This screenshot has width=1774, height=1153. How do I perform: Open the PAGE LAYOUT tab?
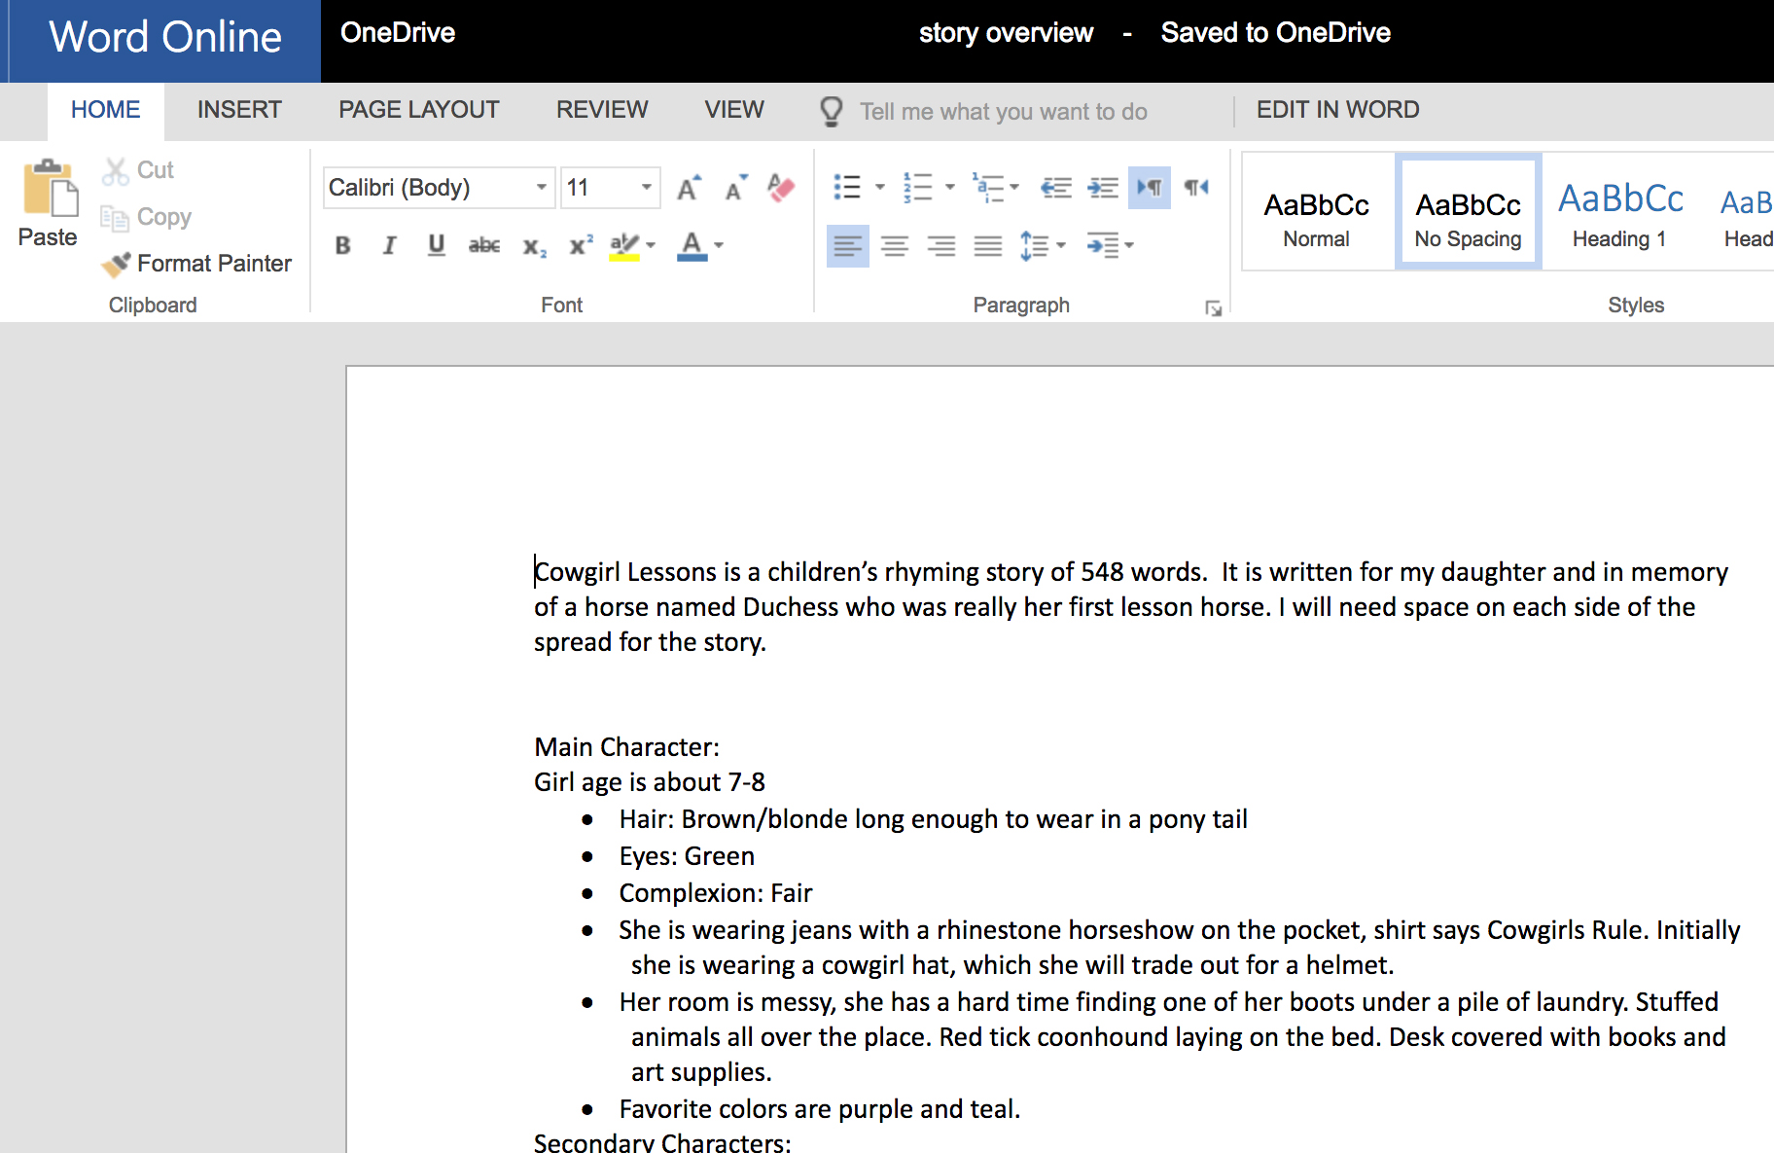point(419,110)
